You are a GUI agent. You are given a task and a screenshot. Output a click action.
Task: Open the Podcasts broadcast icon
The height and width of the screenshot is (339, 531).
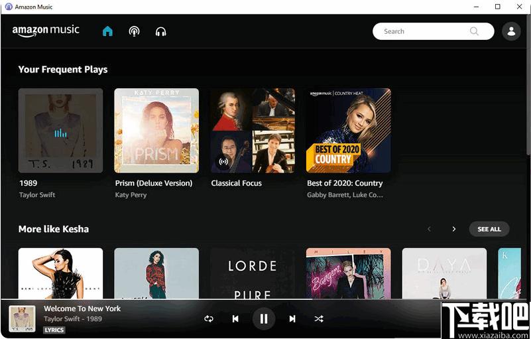coord(134,31)
